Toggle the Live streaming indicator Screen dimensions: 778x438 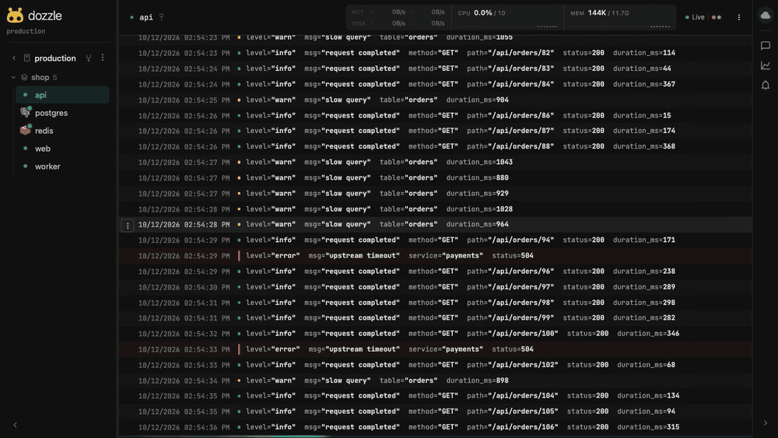coord(695,17)
